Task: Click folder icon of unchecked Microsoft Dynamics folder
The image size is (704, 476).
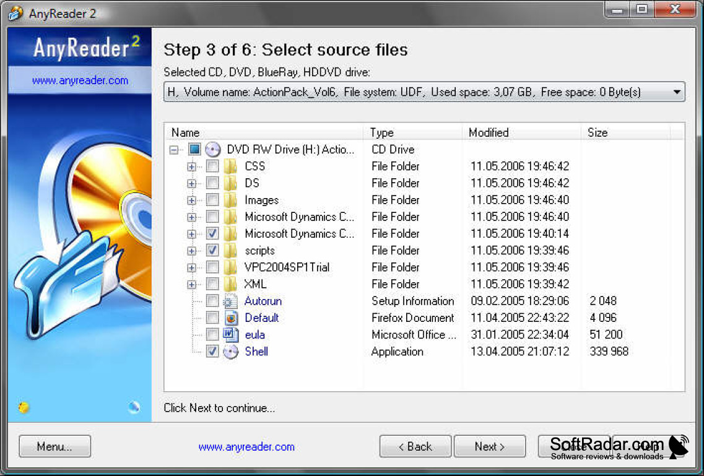Action: [231, 217]
